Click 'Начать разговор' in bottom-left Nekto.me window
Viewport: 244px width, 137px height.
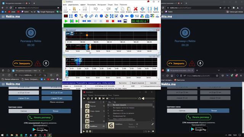tap(40, 118)
